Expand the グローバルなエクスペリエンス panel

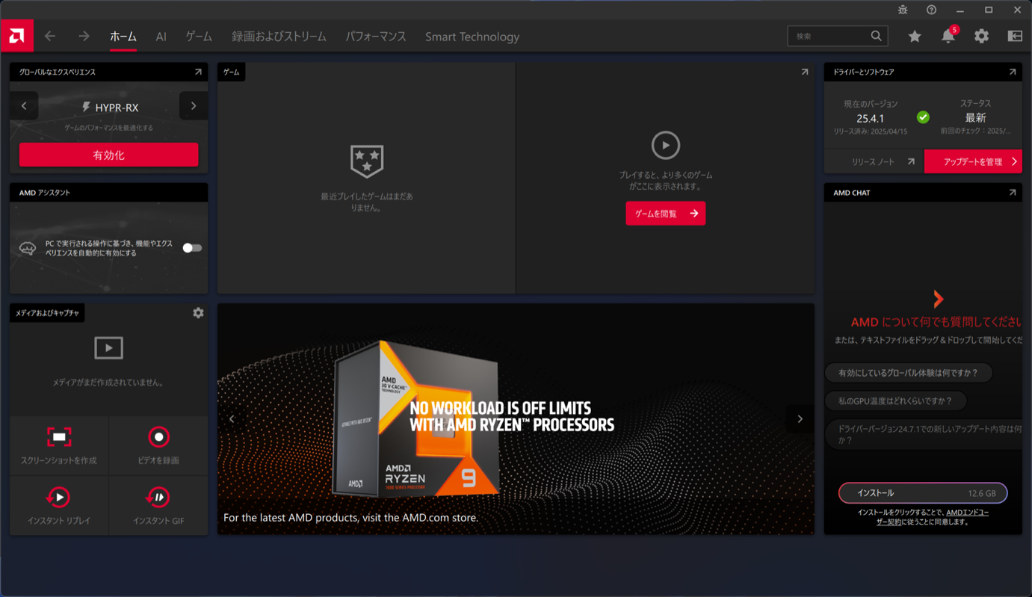click(198, 72)
